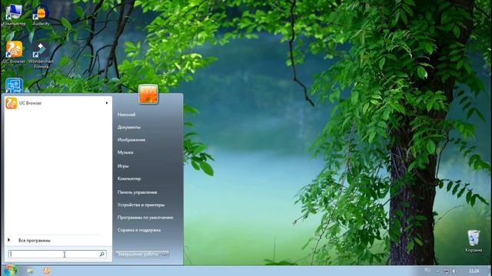This screenshot has height=276, width=492.
Task: Open Программы по умолчанию
Action: pyautogui.click(x=145, y=218)
